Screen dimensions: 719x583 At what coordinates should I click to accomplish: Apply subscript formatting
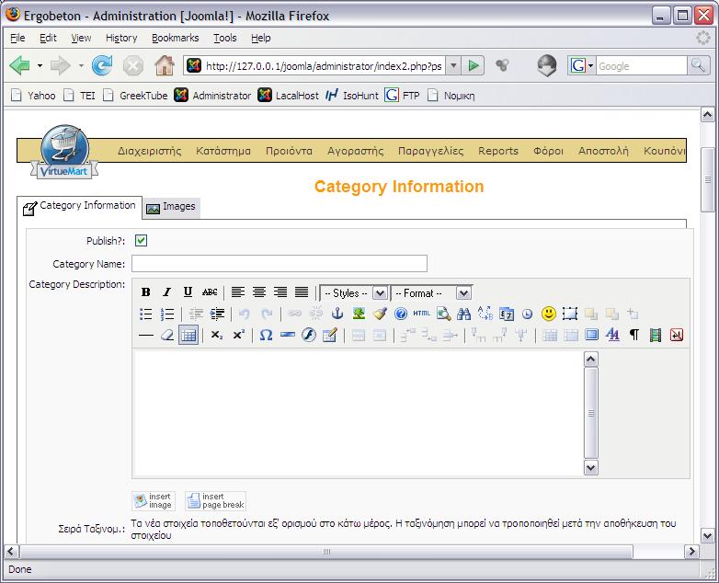point(217,336)
